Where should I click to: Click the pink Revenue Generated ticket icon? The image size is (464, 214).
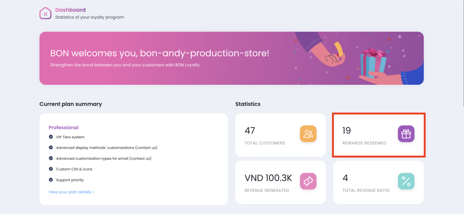click(x=308, y=181)
